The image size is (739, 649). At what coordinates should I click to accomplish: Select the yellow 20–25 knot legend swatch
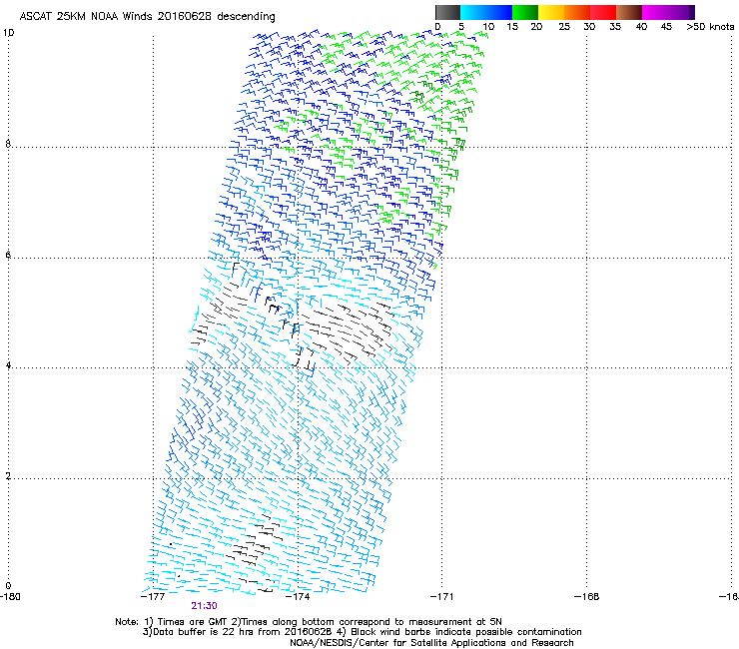click(x=551, y=12)
